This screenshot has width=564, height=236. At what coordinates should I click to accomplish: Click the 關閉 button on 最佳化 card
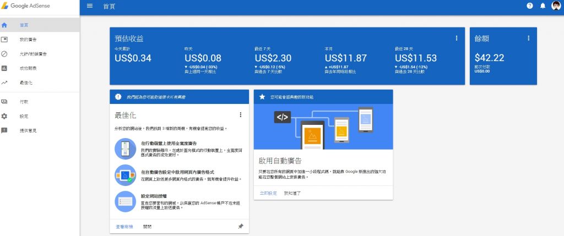pos(147,226)
